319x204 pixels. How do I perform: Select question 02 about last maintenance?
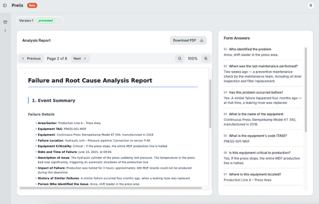263,66
